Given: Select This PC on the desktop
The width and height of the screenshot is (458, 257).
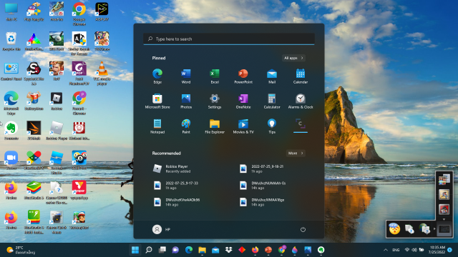Looking at the screenshot, I should point(11,11).
